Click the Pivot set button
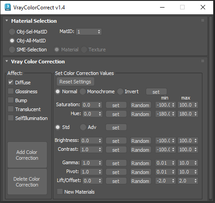This screenshot has width=215, height=203. 116,172
